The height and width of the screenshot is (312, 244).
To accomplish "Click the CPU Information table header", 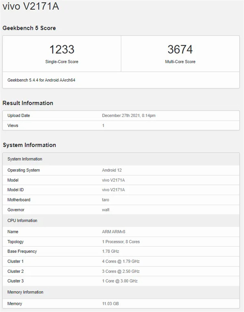I will point(22,221).
